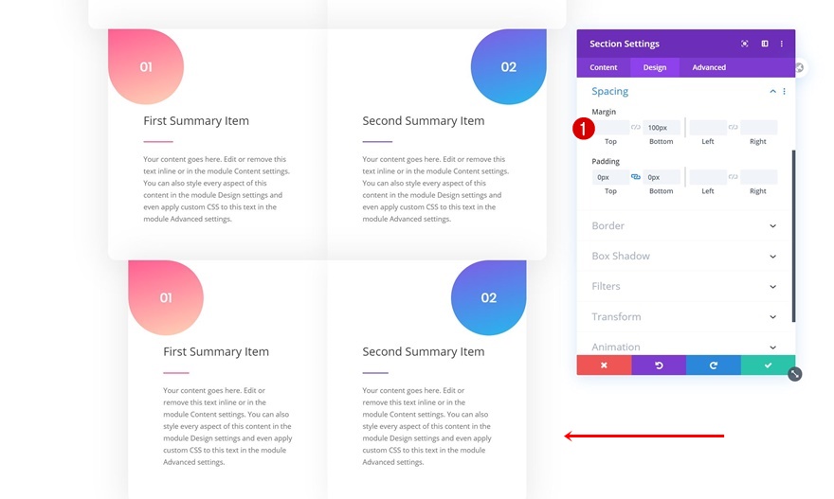Image resolution: width=834 pixels, height=499 pixels.
Task: Collapse the Spacing section
Action: pos(772,92)
